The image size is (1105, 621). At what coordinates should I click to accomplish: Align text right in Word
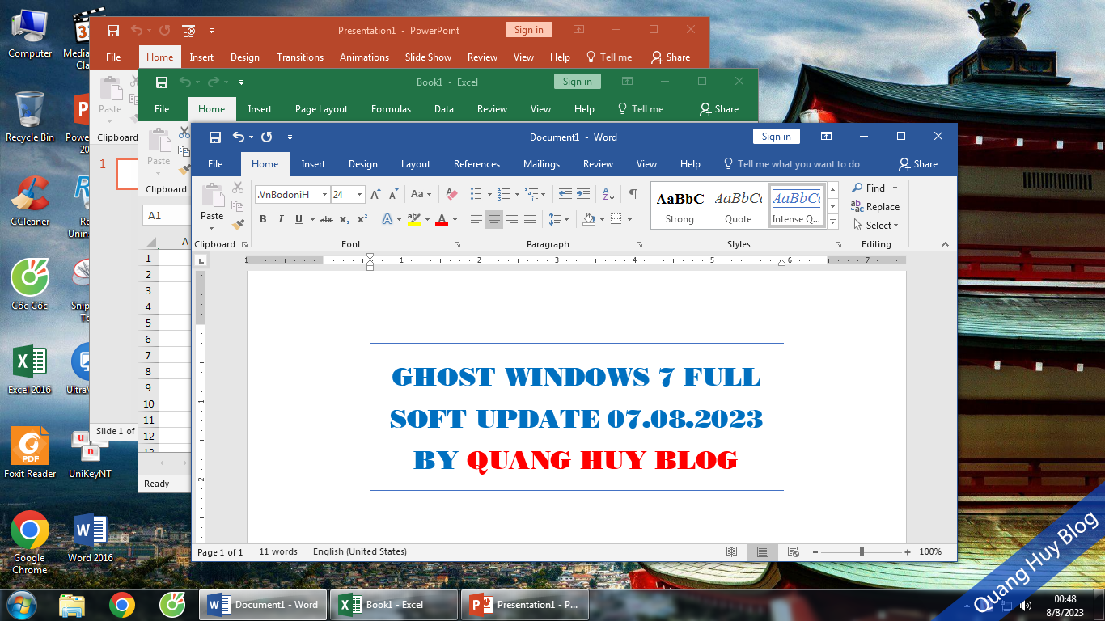coord(512,219)
